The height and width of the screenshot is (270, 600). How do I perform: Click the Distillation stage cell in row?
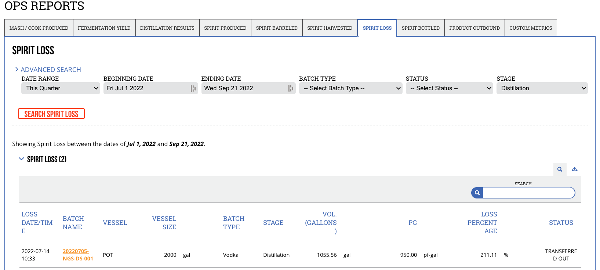[276, 255]
